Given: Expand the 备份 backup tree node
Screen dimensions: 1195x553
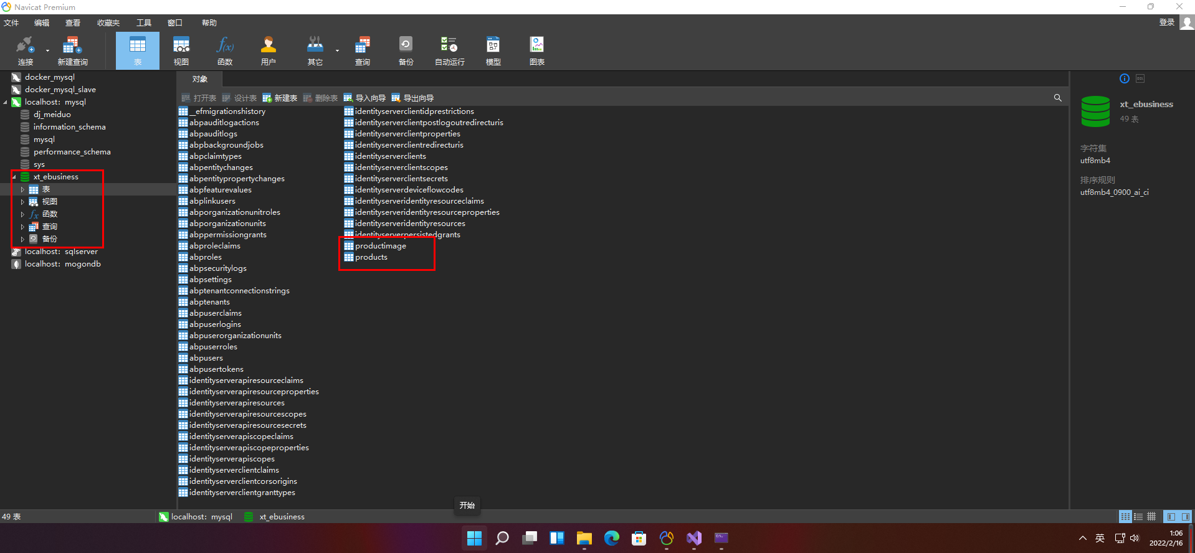Looking at the screenshot, I should 23,239.
